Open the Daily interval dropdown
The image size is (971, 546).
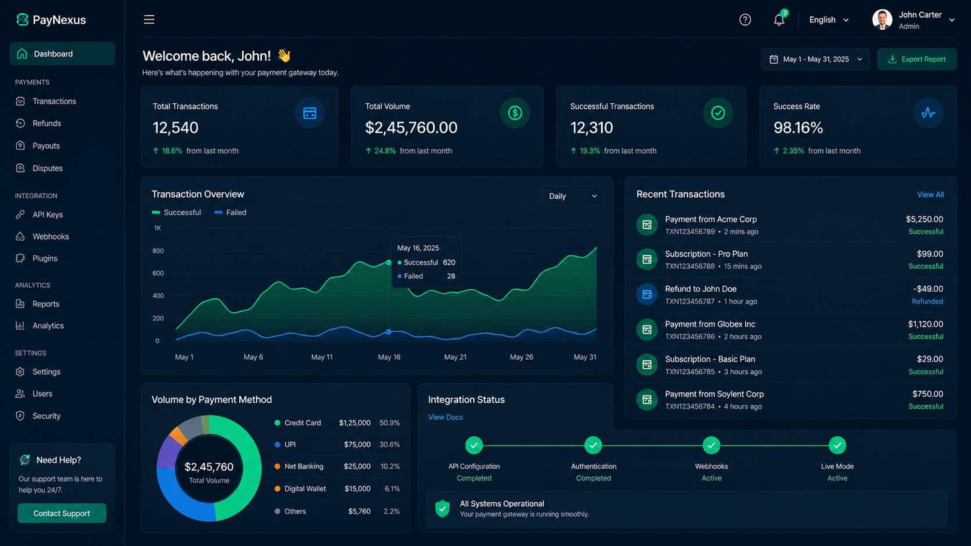(572, 196)
